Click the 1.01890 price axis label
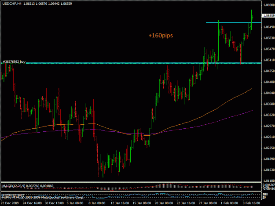This screenshot has height=206, width=275. click(269, 159)
